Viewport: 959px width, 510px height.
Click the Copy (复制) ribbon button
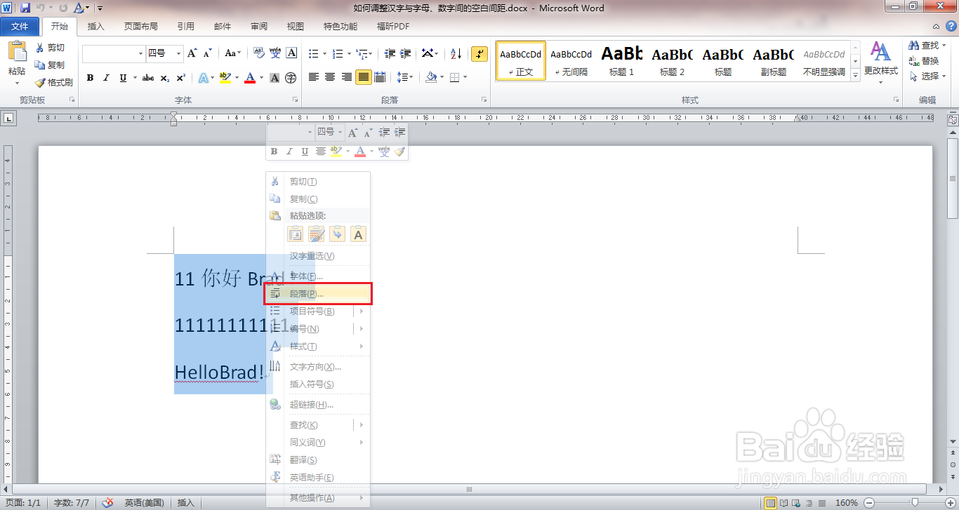point(50,65)
